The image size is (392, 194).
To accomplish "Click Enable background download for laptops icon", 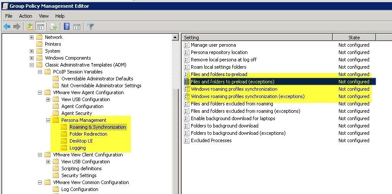I will [x=187, y=118].
